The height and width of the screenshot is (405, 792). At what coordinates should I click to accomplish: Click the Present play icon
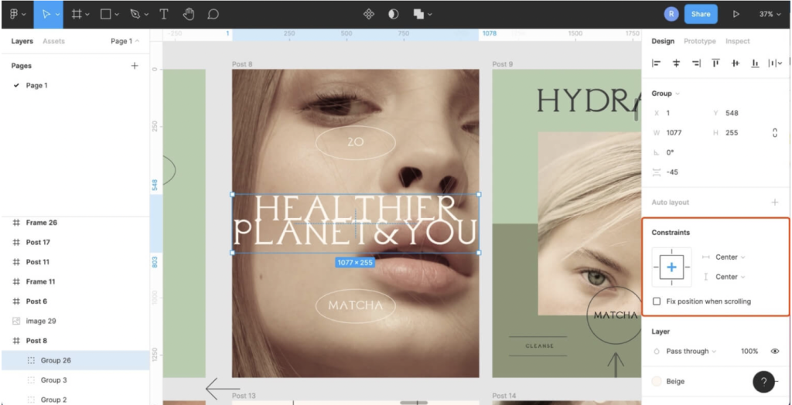tap(736, 14)
